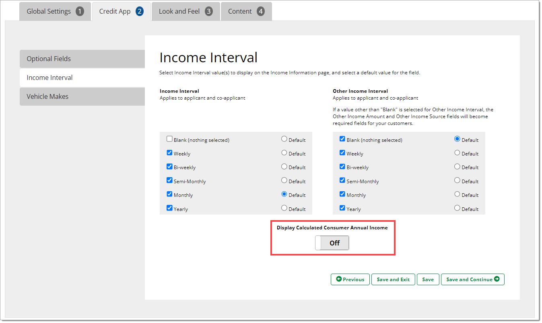Uncheck Weekly under Other Income Interval
The height and width of the screenshot is (323, 542).
tap(342, 153)
